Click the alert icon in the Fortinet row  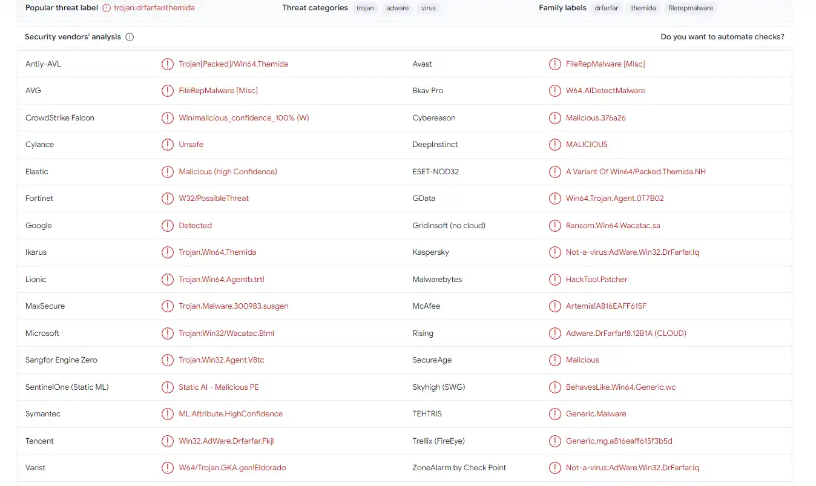(167, 199)
